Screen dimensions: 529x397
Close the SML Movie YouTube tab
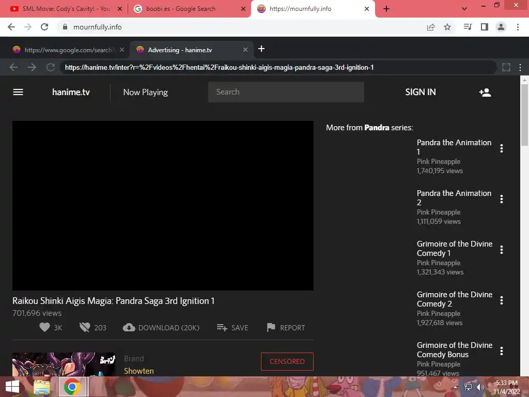[x=120, y=9]
